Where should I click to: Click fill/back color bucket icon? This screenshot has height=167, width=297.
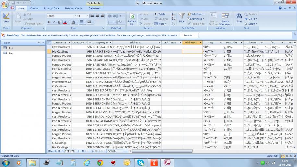[x=73, y=22]
